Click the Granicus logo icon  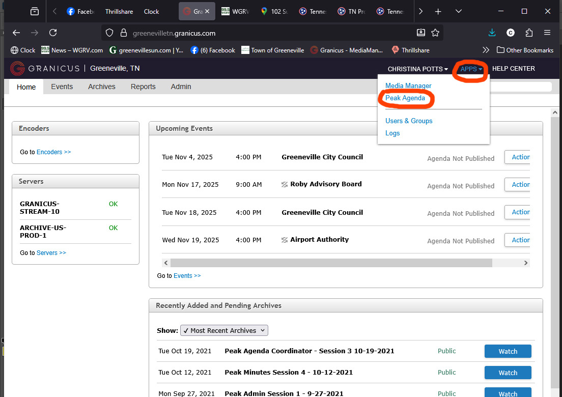click(17, 68)
